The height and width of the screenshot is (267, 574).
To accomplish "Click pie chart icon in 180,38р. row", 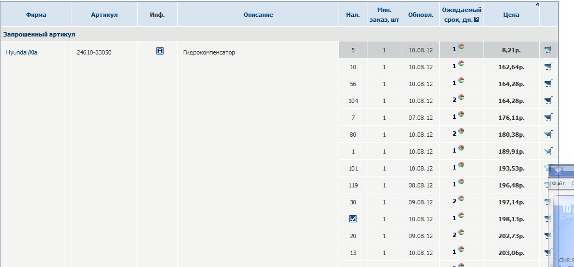I will point(461,131).
